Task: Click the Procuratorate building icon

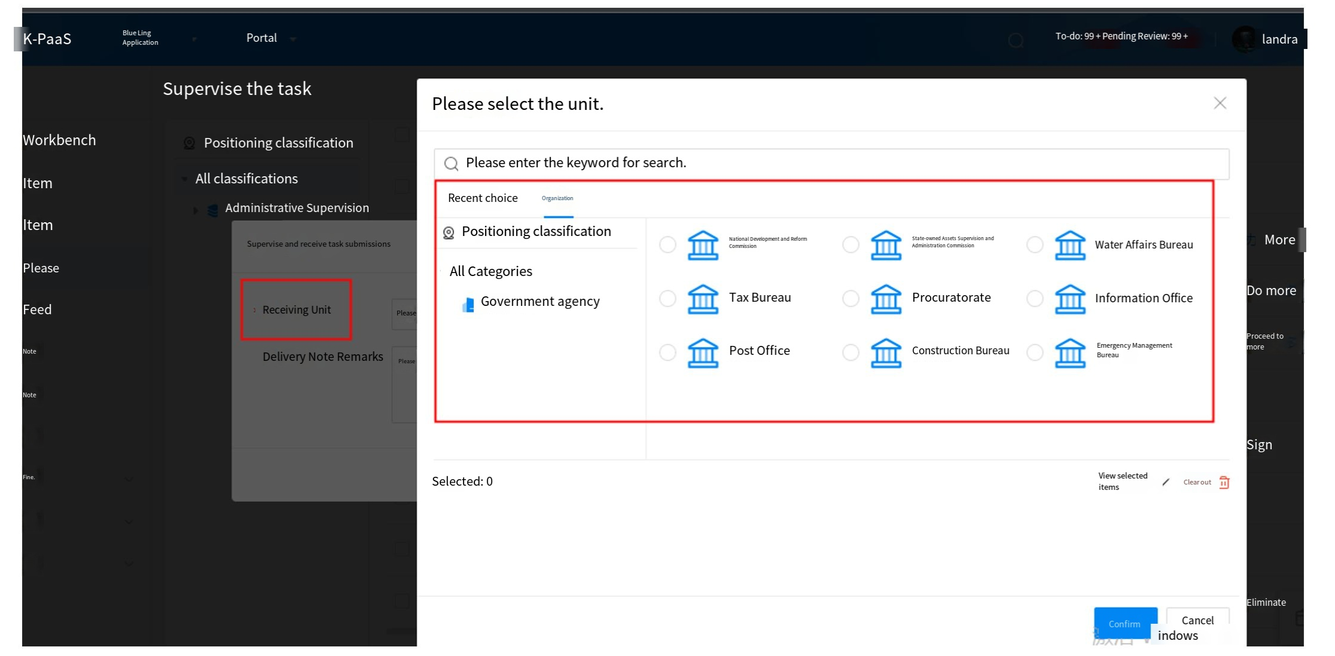Action: pyautogui.click(x=885, y=298)
